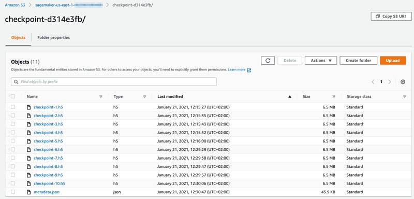Click the external link icon beside Learn more
Screen dimensions: 414x199
[x=249, y=70]
